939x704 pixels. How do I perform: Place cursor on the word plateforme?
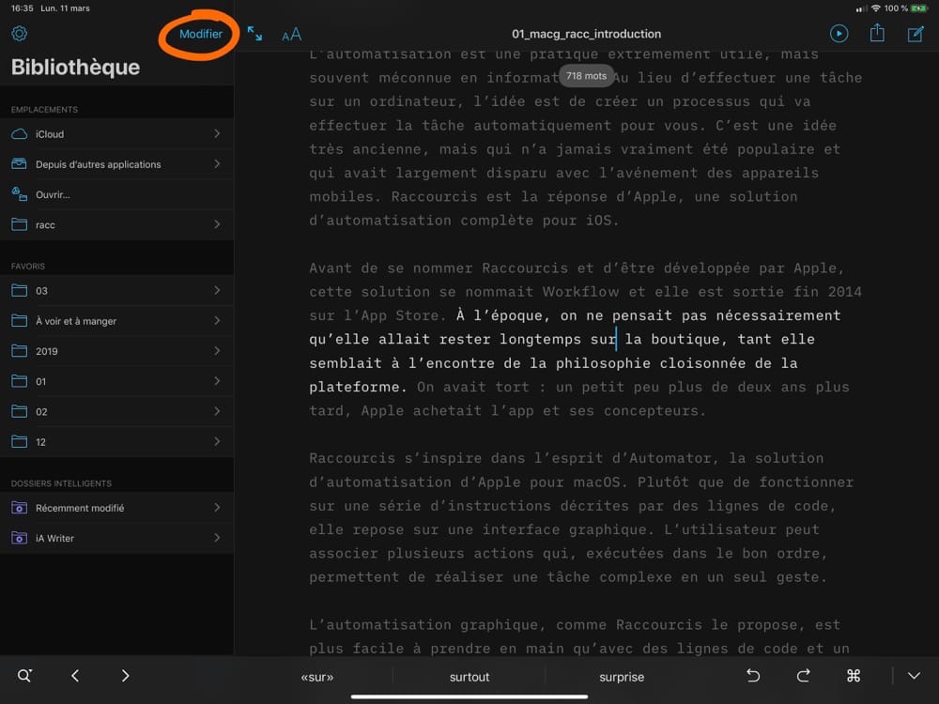tap(354, 387)
